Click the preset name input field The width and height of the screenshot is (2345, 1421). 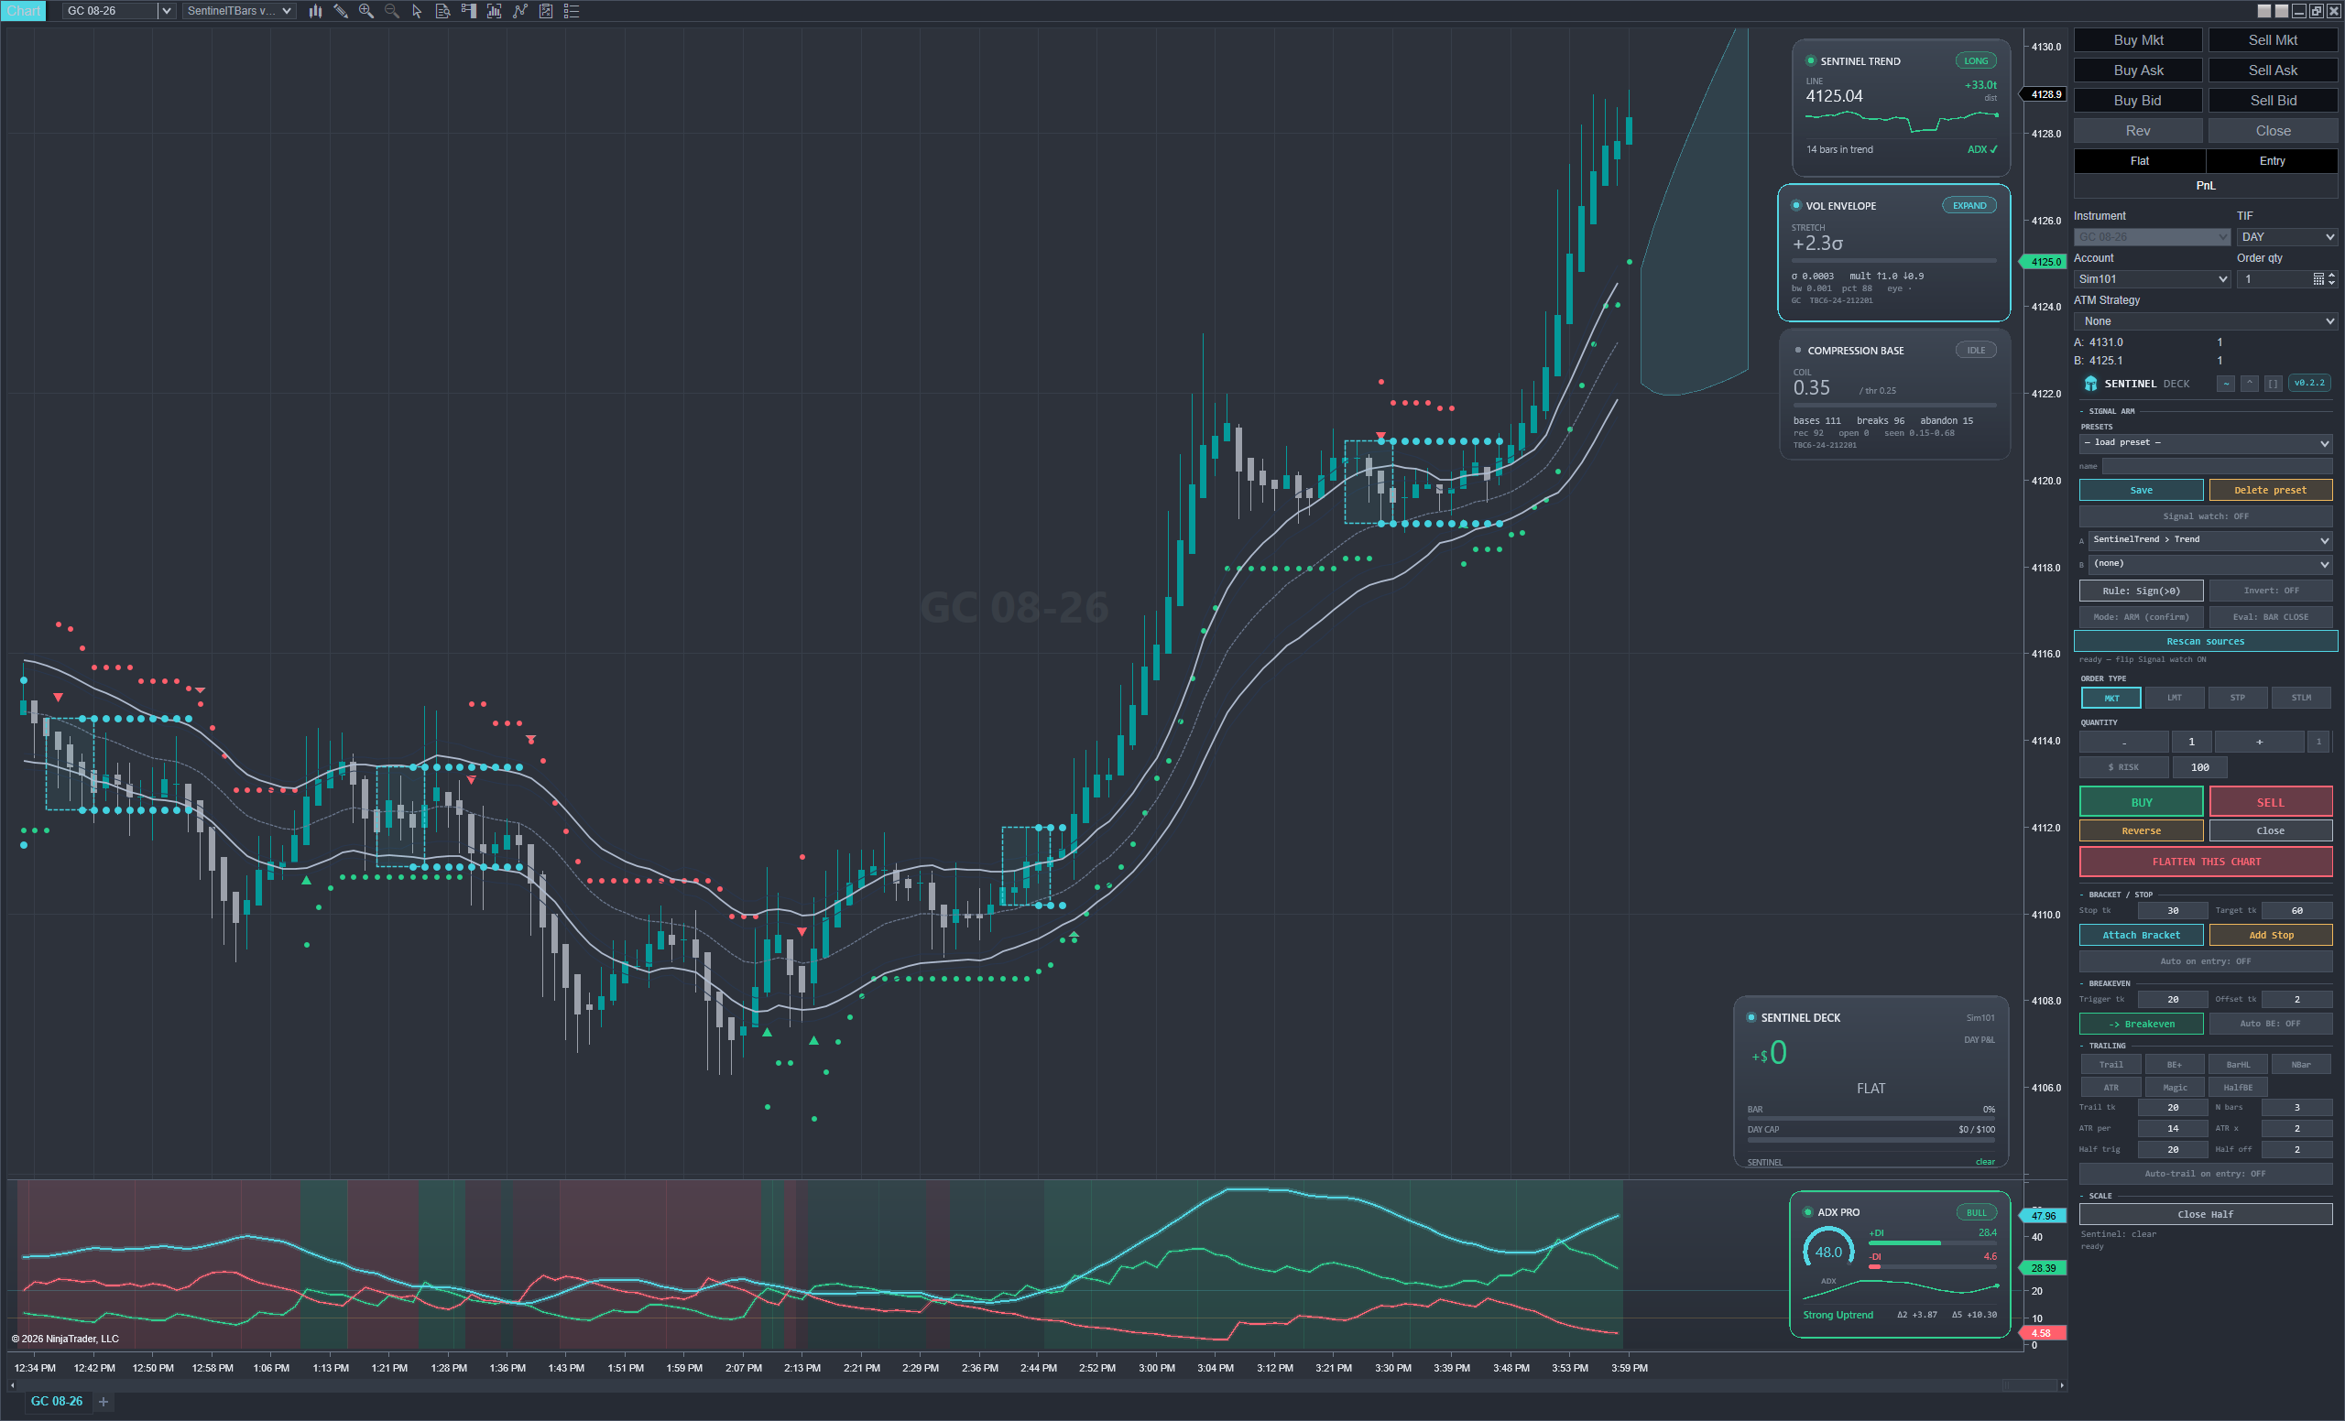tap(2217, 466)
